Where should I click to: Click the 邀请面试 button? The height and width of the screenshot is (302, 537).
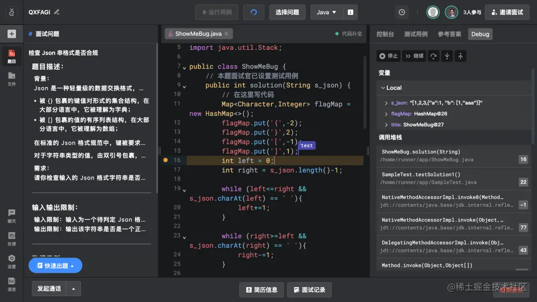click(x=507, y=12)
